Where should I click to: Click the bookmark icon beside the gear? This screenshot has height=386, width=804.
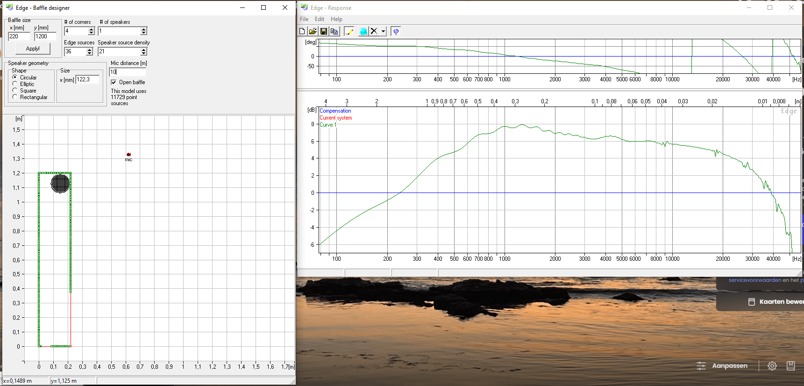point(791,366)
